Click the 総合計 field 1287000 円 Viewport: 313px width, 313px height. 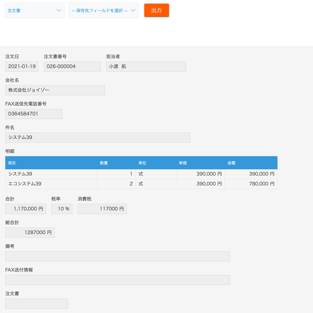[30, 233]
